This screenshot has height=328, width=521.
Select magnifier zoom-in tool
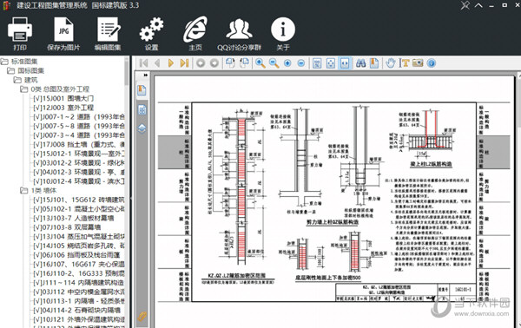(x=260, y=63)
